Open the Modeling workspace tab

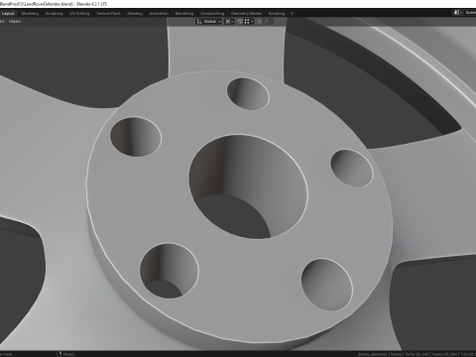(x=30, y=14)
